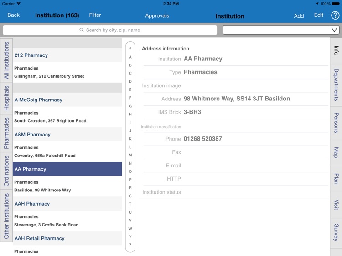This screenshot has width=342, height=256.
Task: Select A McCoig Pharmacy entry
Action: click(x=67, y=100)
